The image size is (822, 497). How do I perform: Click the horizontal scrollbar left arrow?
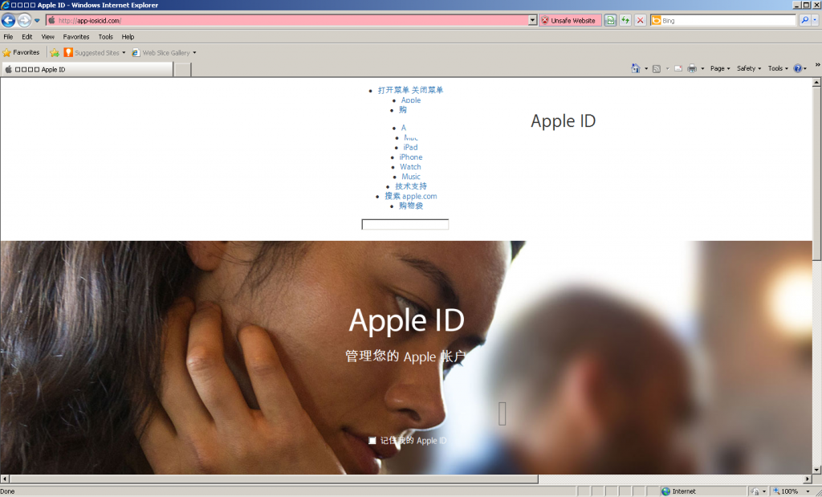(x=5, y=479)
